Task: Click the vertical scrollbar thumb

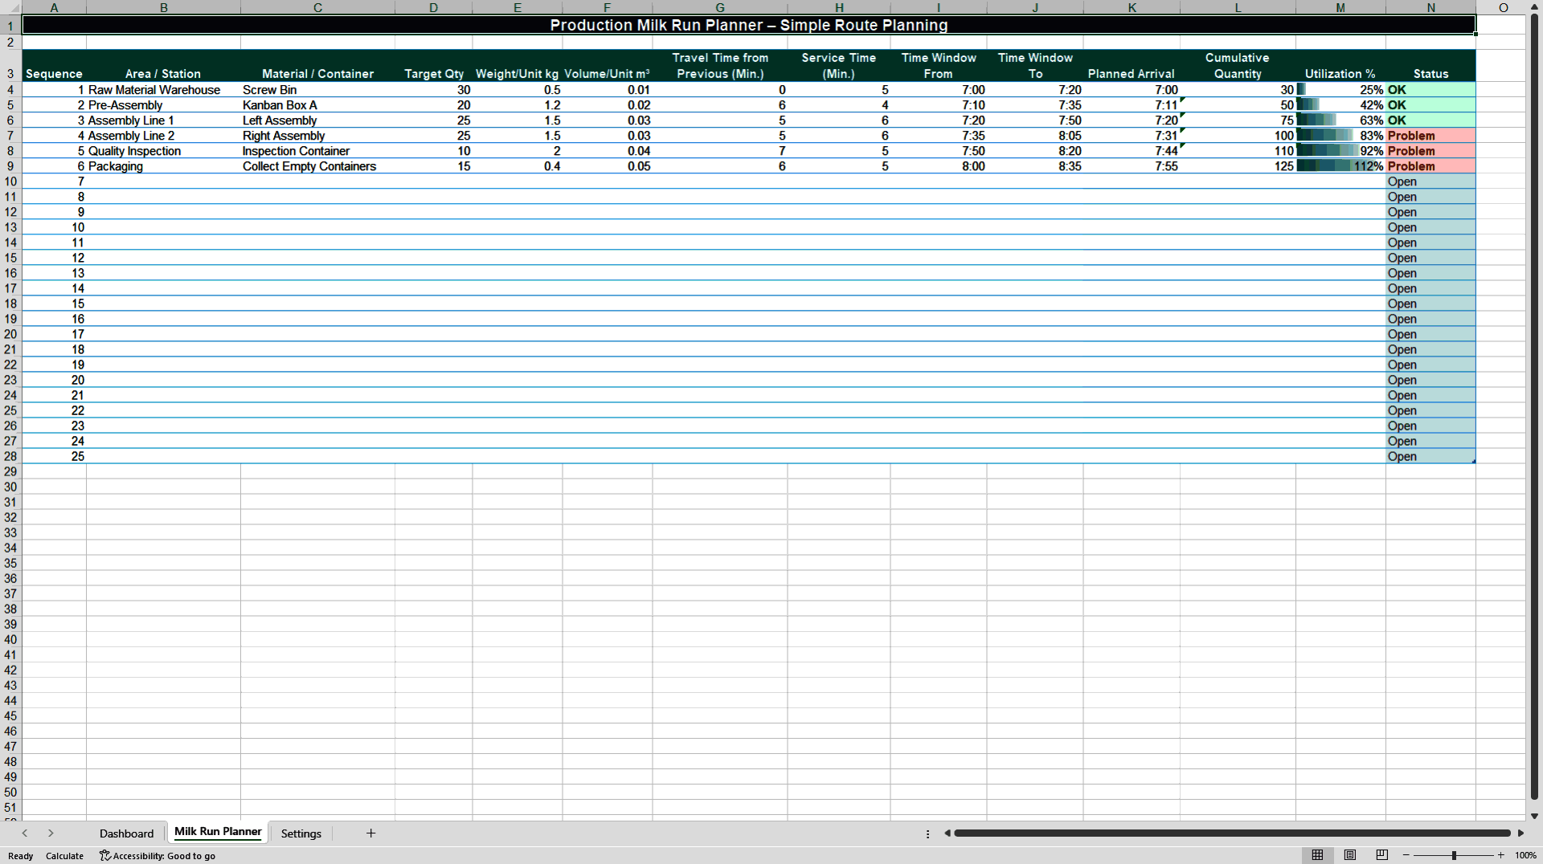Action: (x=1534, y=406)
